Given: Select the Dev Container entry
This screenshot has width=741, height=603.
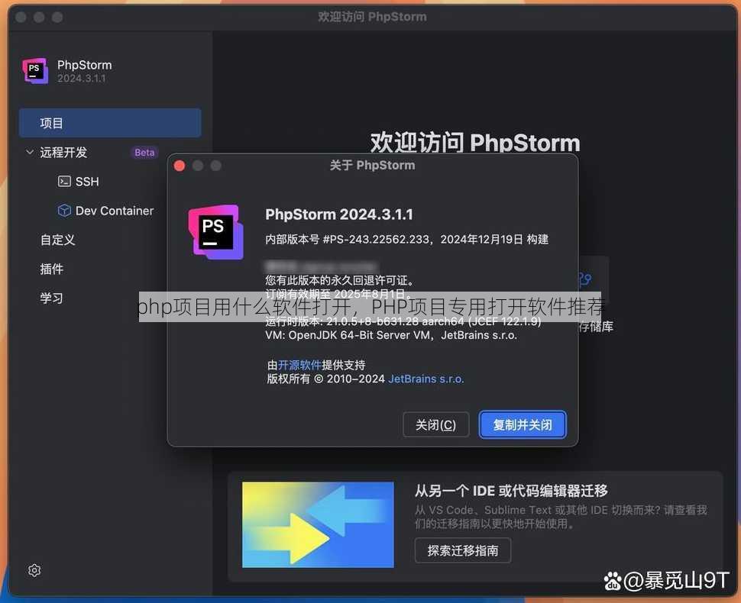Looking at the screenshot, I should (x=115, y=211).
